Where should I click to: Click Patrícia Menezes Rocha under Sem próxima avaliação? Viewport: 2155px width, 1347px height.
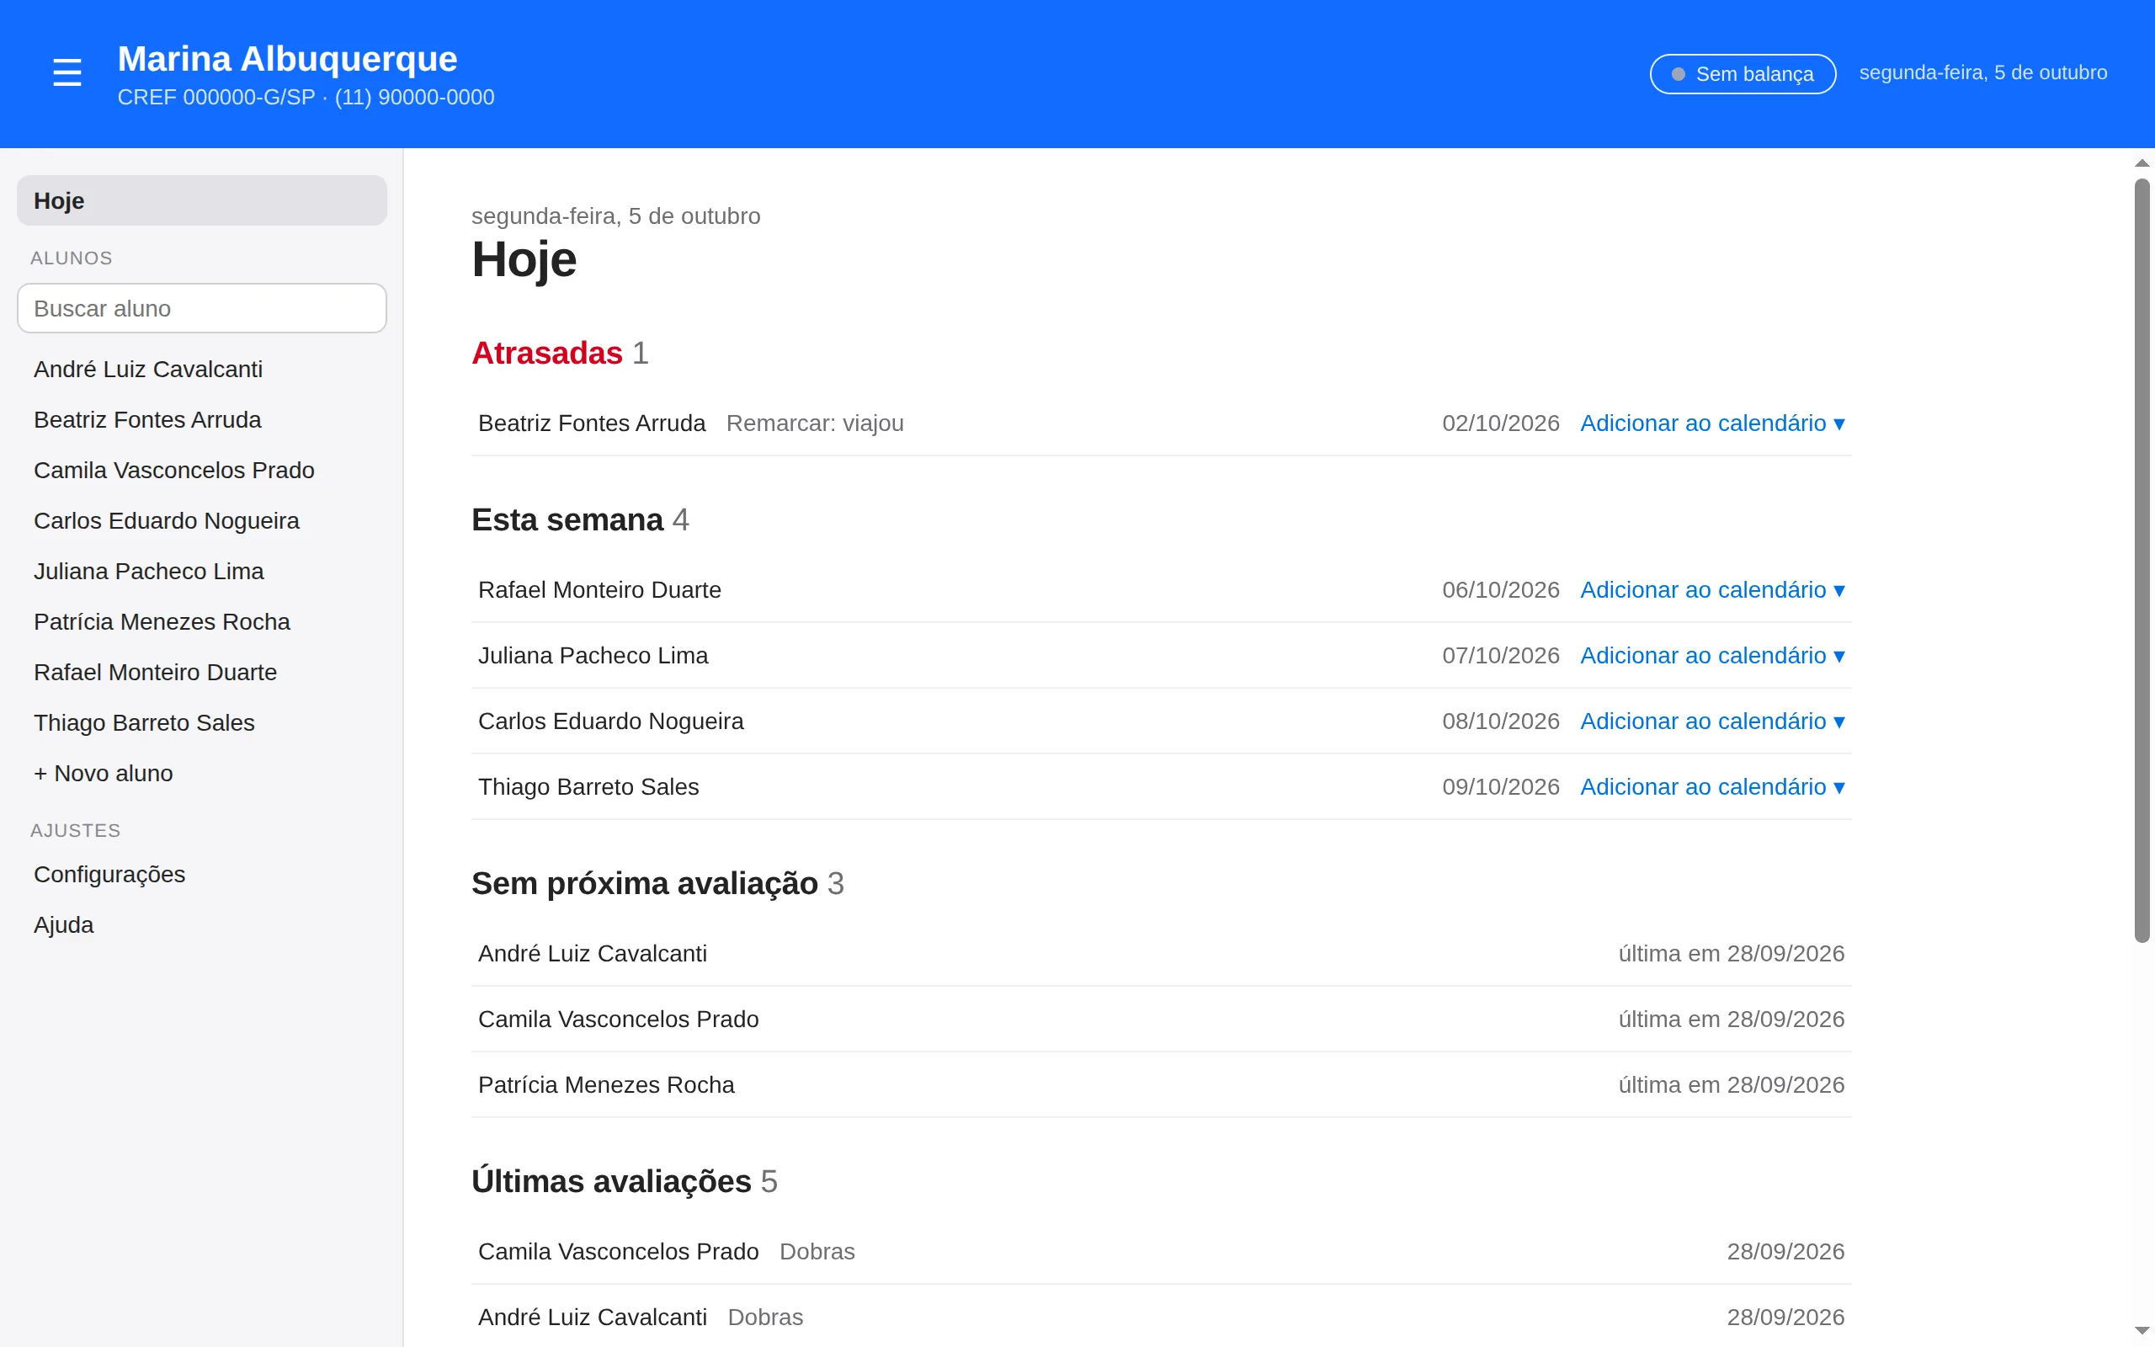606,1085
